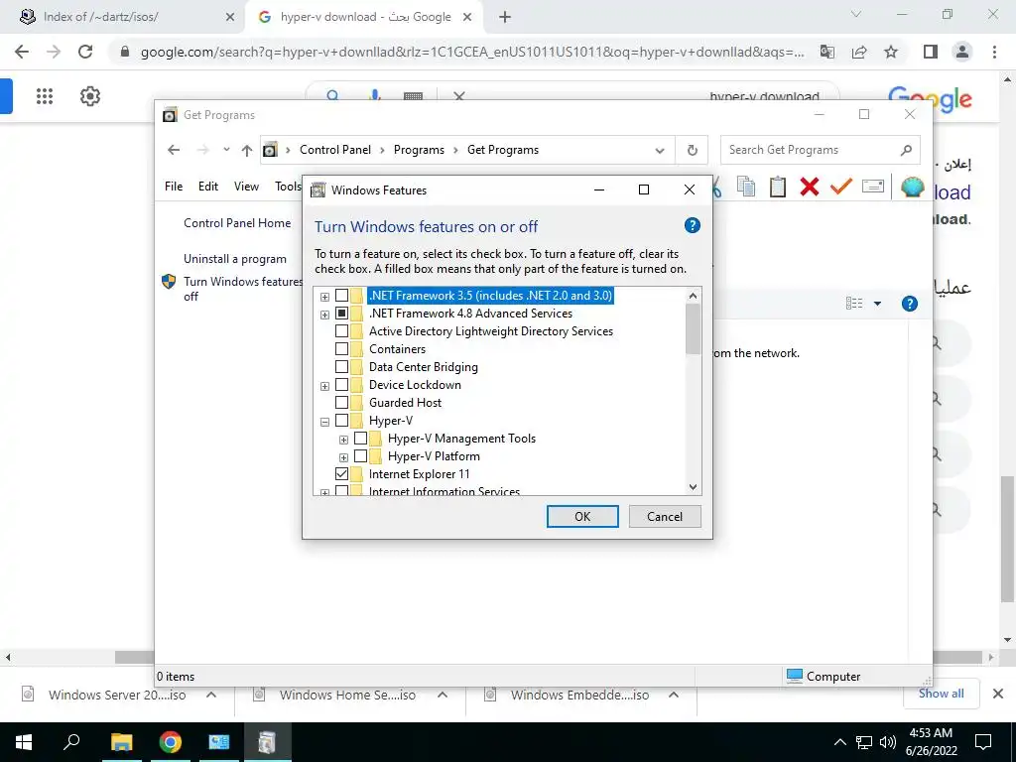Click Cancel in Windows Features
The image size is (1016, 762).
click(665, 516)
